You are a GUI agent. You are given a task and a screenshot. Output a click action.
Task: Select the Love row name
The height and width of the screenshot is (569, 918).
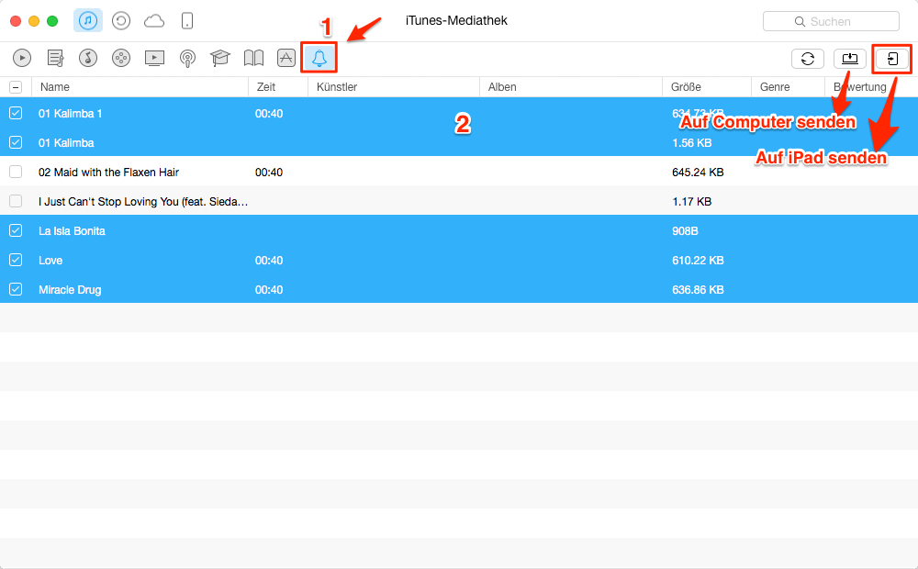coord(50,261)
